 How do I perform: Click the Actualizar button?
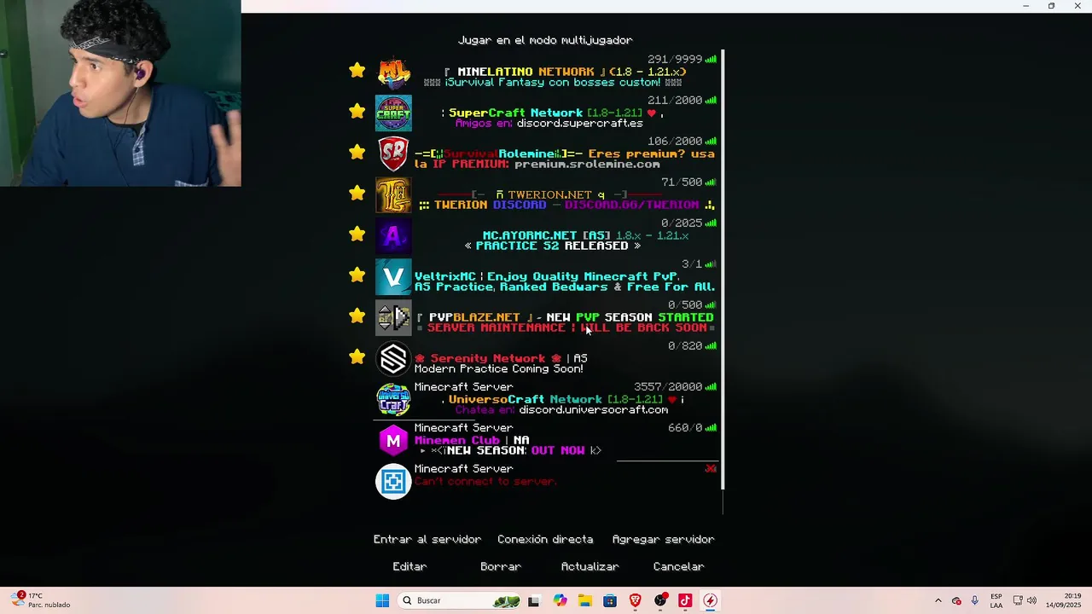tap(590, 566)
